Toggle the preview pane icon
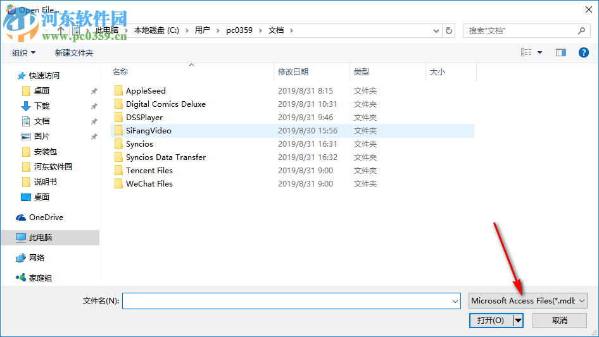Image resolution: width=599 pixels, height=337 pixels. (561, 52)
